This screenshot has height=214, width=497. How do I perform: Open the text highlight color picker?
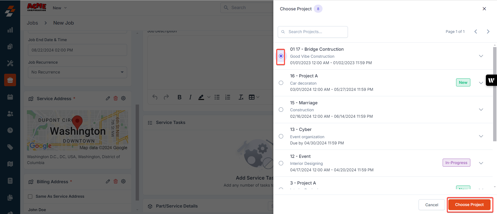click(209, 97)
